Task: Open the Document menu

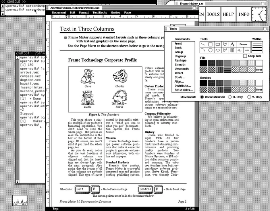Action: [x=59, y=13]
